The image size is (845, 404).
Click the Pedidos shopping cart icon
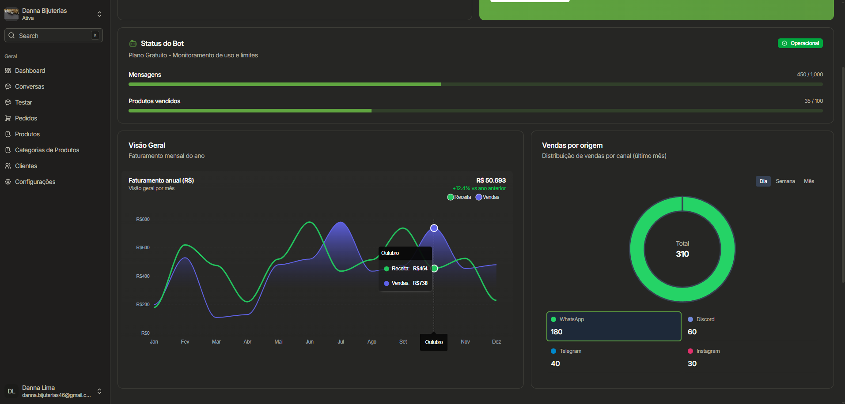8,118
